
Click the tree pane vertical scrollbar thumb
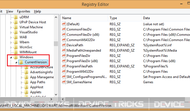click(x=56, y=44)
